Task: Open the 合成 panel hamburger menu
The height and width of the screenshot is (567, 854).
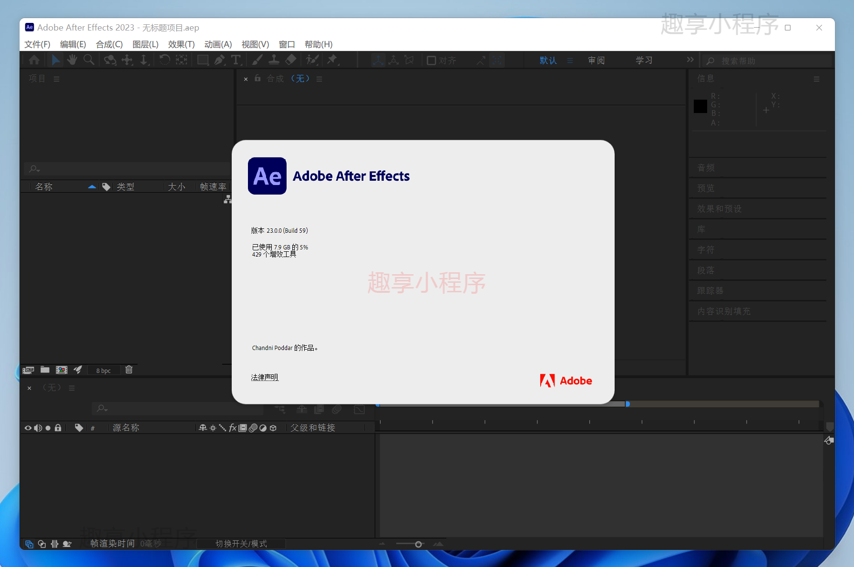Action: coord(319,79)
